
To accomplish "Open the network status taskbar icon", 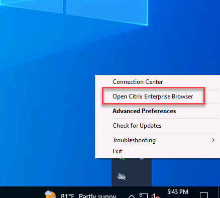I will [144, 195].
